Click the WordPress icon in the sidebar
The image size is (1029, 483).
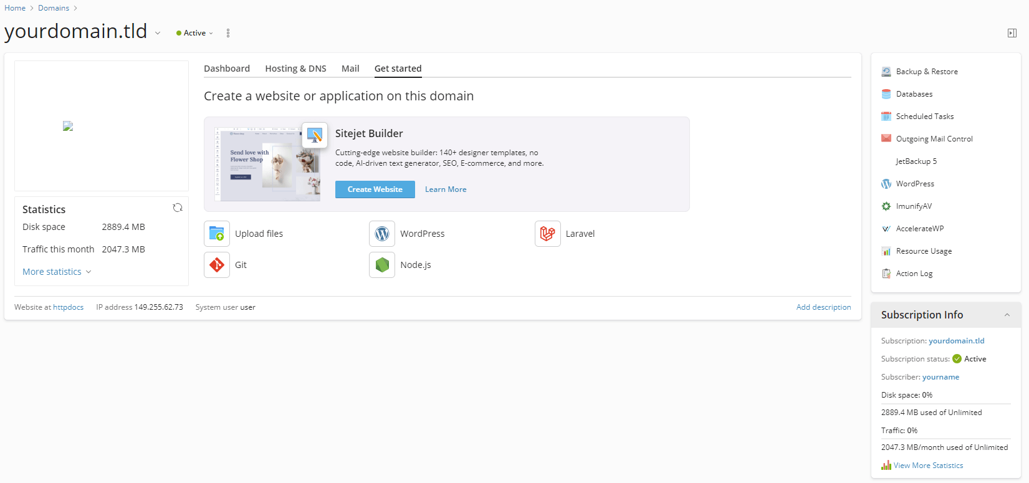(x=886, y=184)
